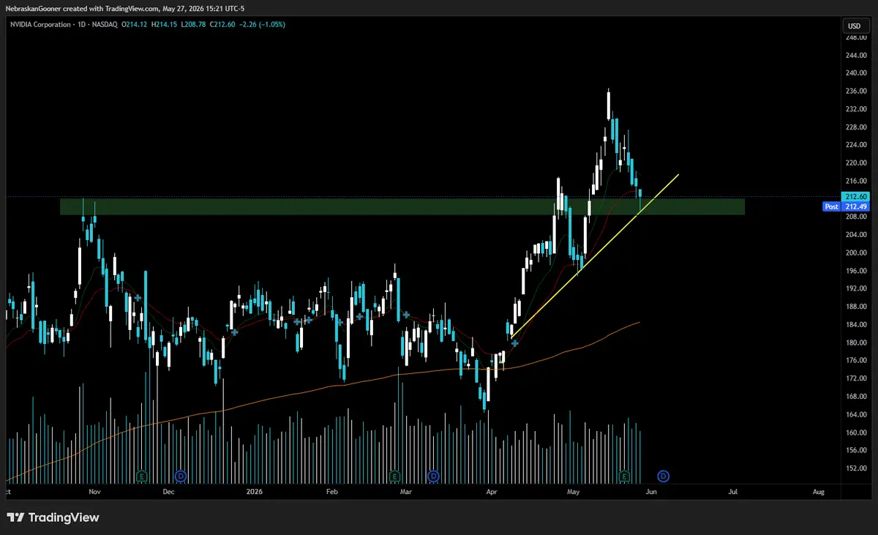Click the 'Feb' date axis label

tap(331, 493)
